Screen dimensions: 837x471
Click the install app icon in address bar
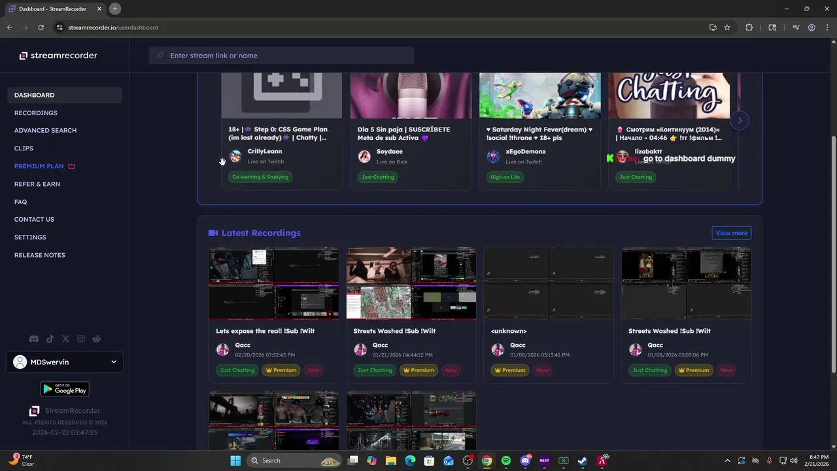point(713,27)
